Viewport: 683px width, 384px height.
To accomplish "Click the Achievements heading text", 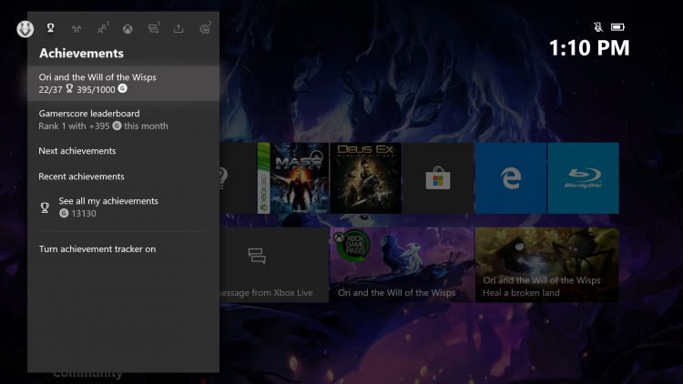I will 81,53.
